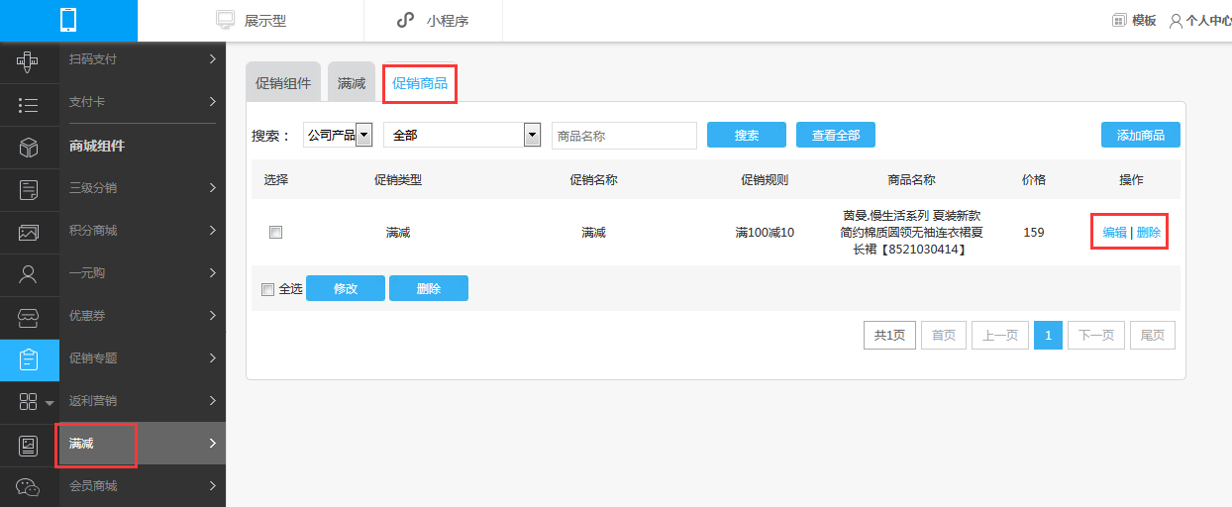Switch to the 满减 tab

point(352,83)
